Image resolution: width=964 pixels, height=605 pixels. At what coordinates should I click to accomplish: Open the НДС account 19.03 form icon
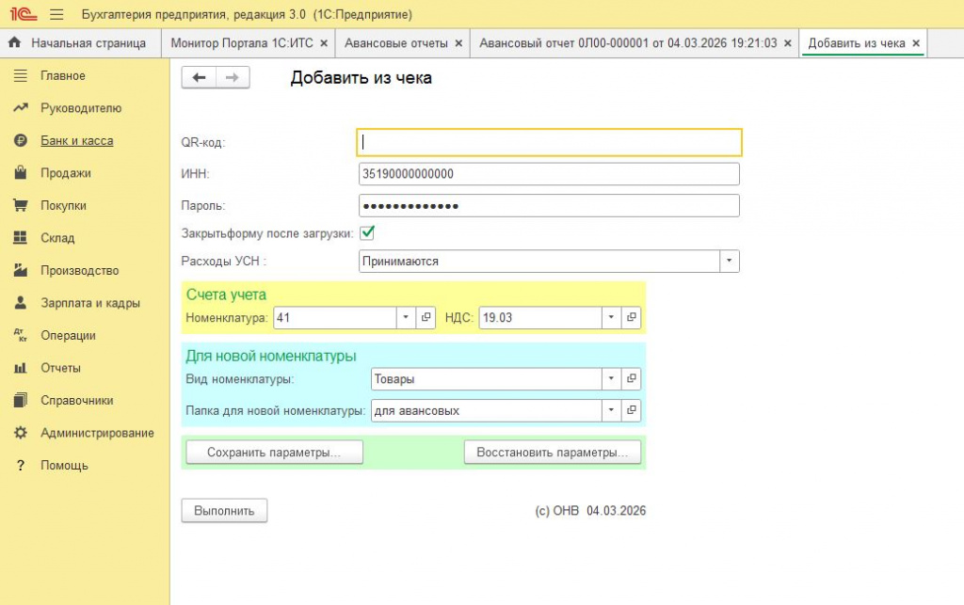click(632, 317)
